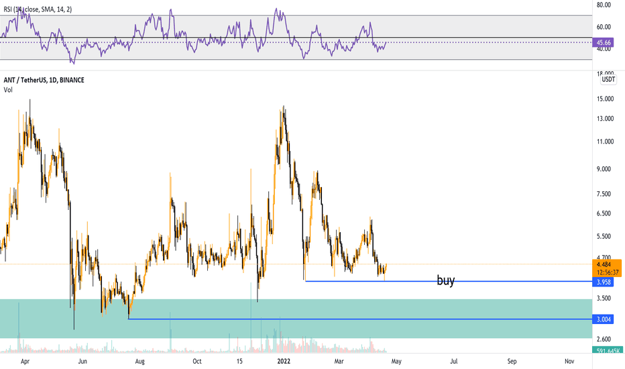Viewport: 625px width, 369px height.
Task: Click the 3.958 price line label
Action: point(603,282)
